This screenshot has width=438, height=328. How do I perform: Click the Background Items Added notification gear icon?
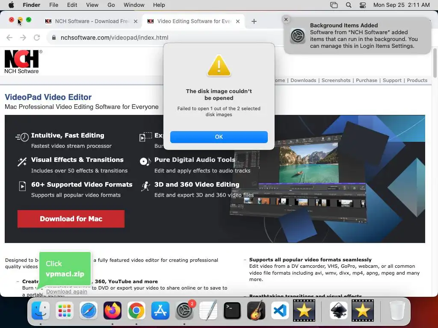tap(297, 36)
